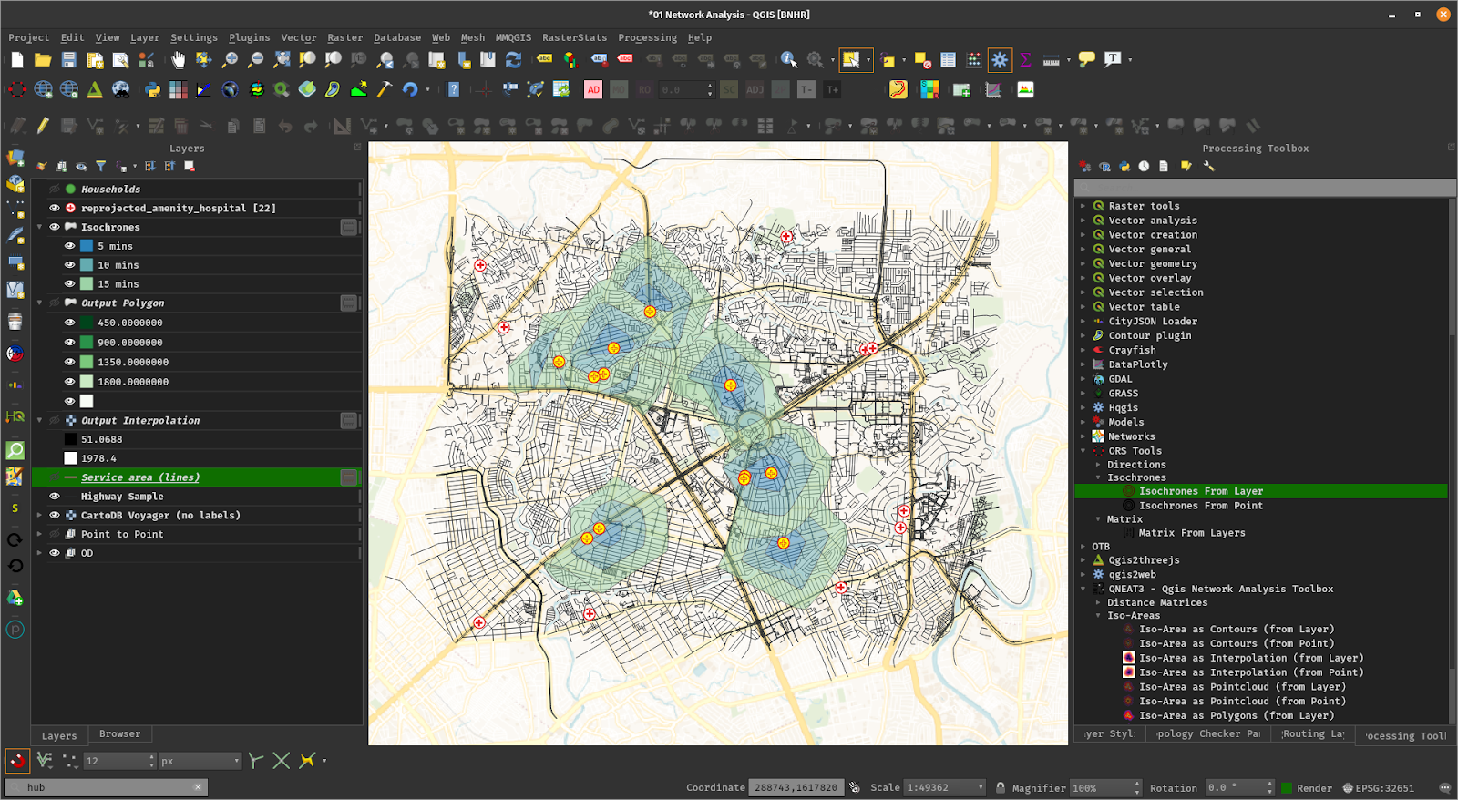The height and width of the screenshot is (800, 1458).
Task: Open the attribute table icon
Action: pyautogui.click(x=948, y=60)
